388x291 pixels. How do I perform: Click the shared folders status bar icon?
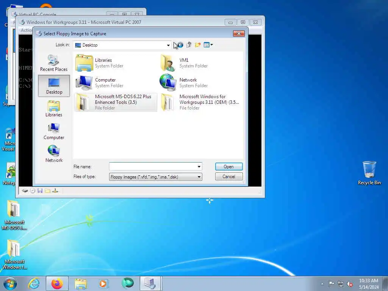click(x=47, y=191)
